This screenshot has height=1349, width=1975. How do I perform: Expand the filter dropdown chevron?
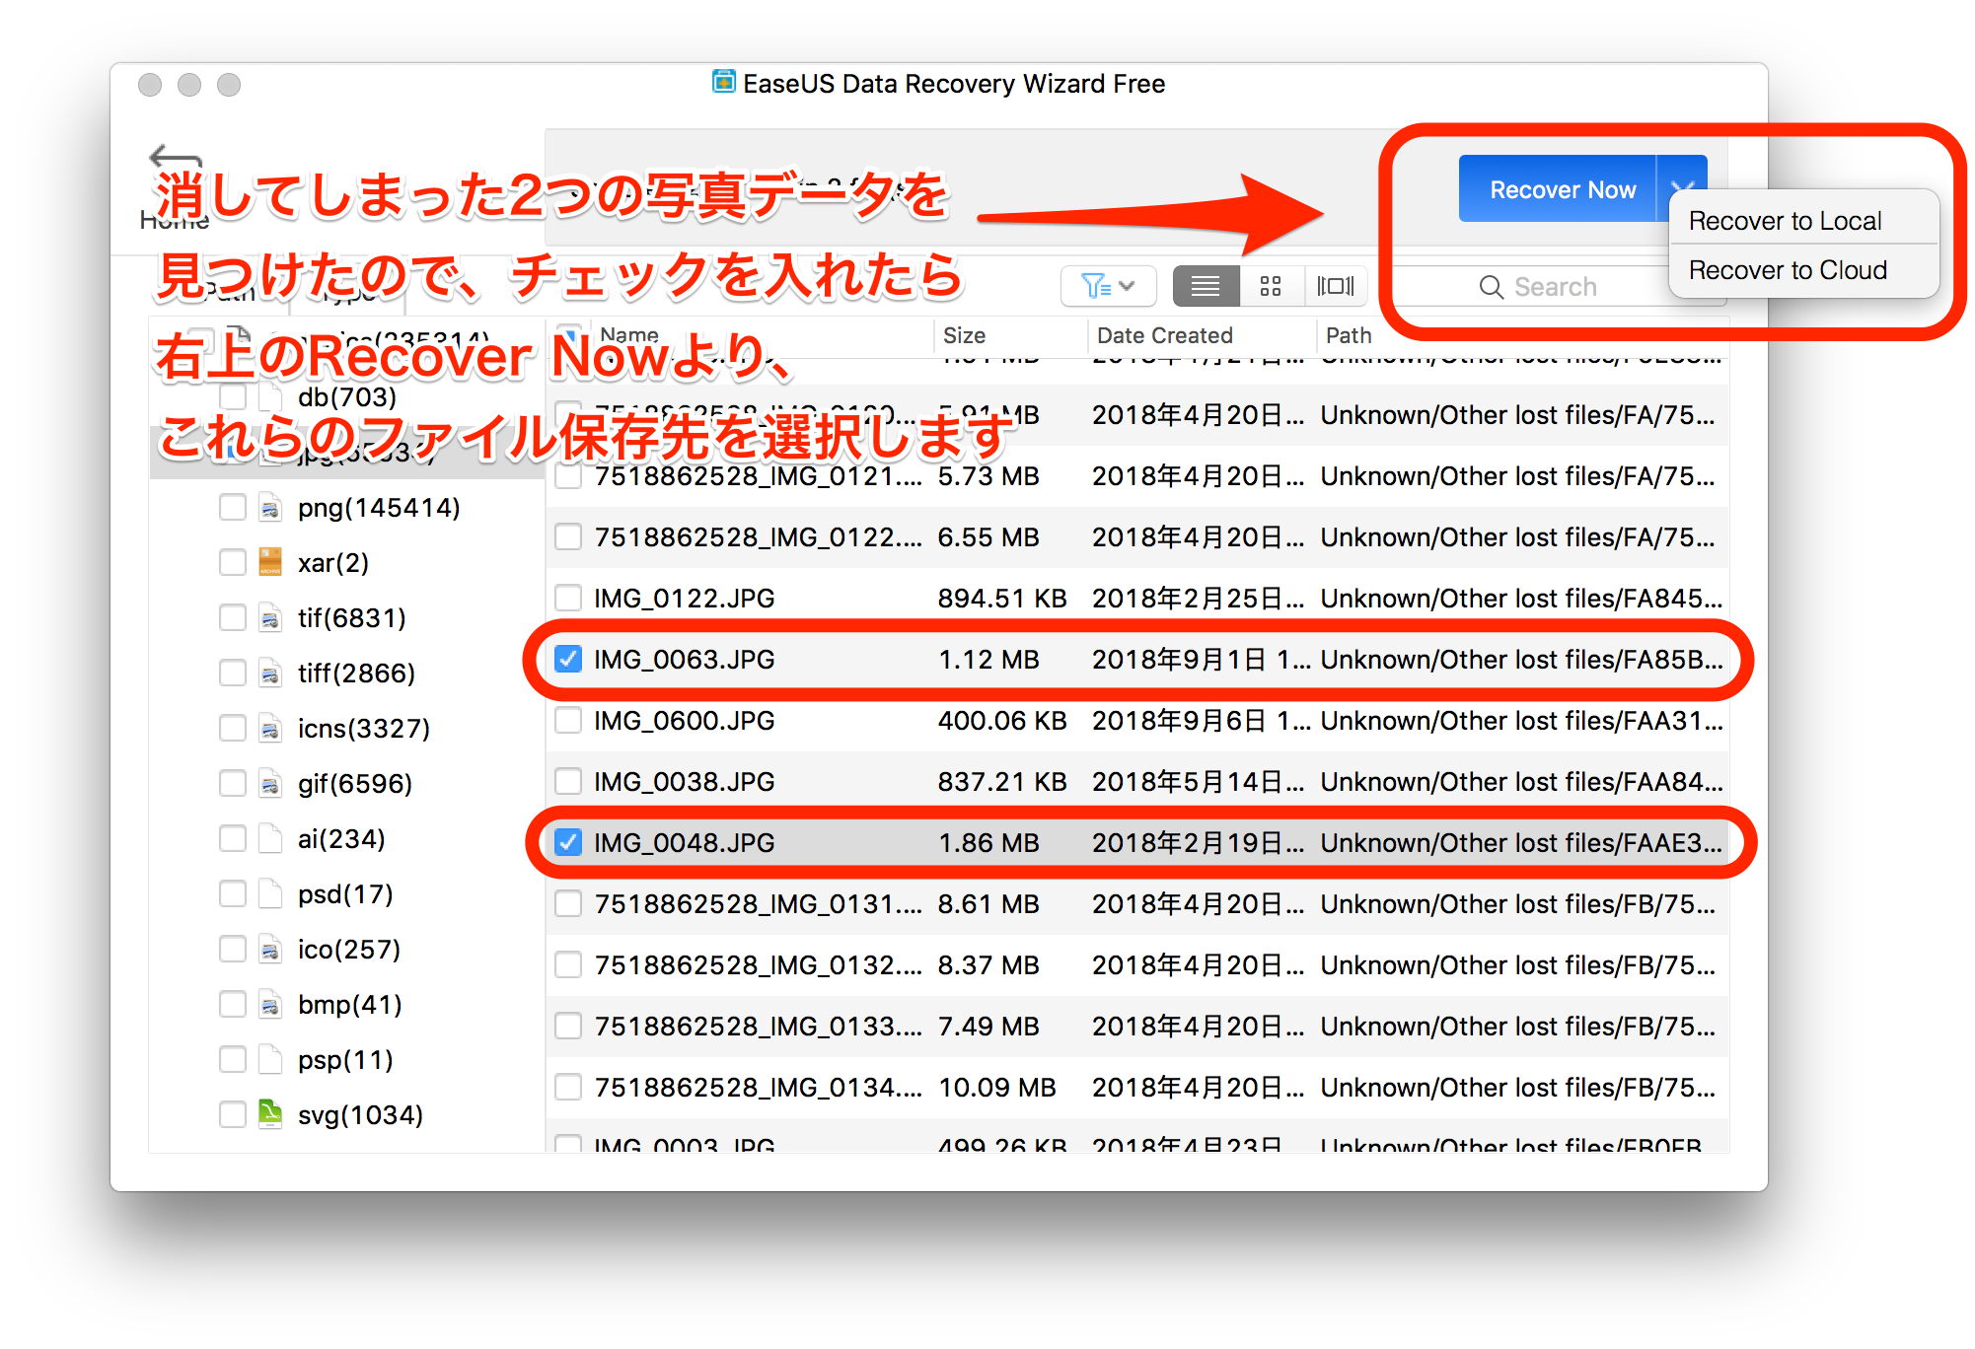click(1128, 286)
